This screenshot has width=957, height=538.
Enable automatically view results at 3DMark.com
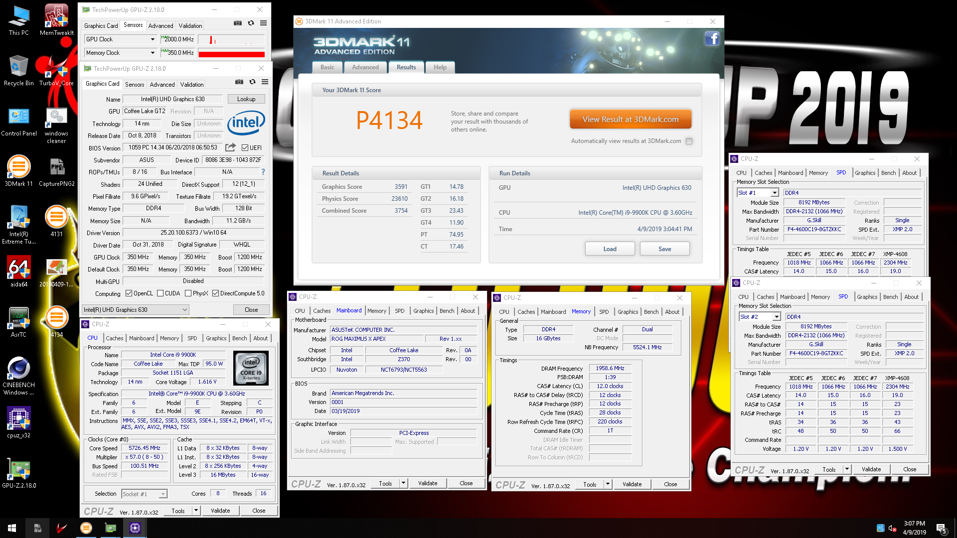click(x=689, y=141)
